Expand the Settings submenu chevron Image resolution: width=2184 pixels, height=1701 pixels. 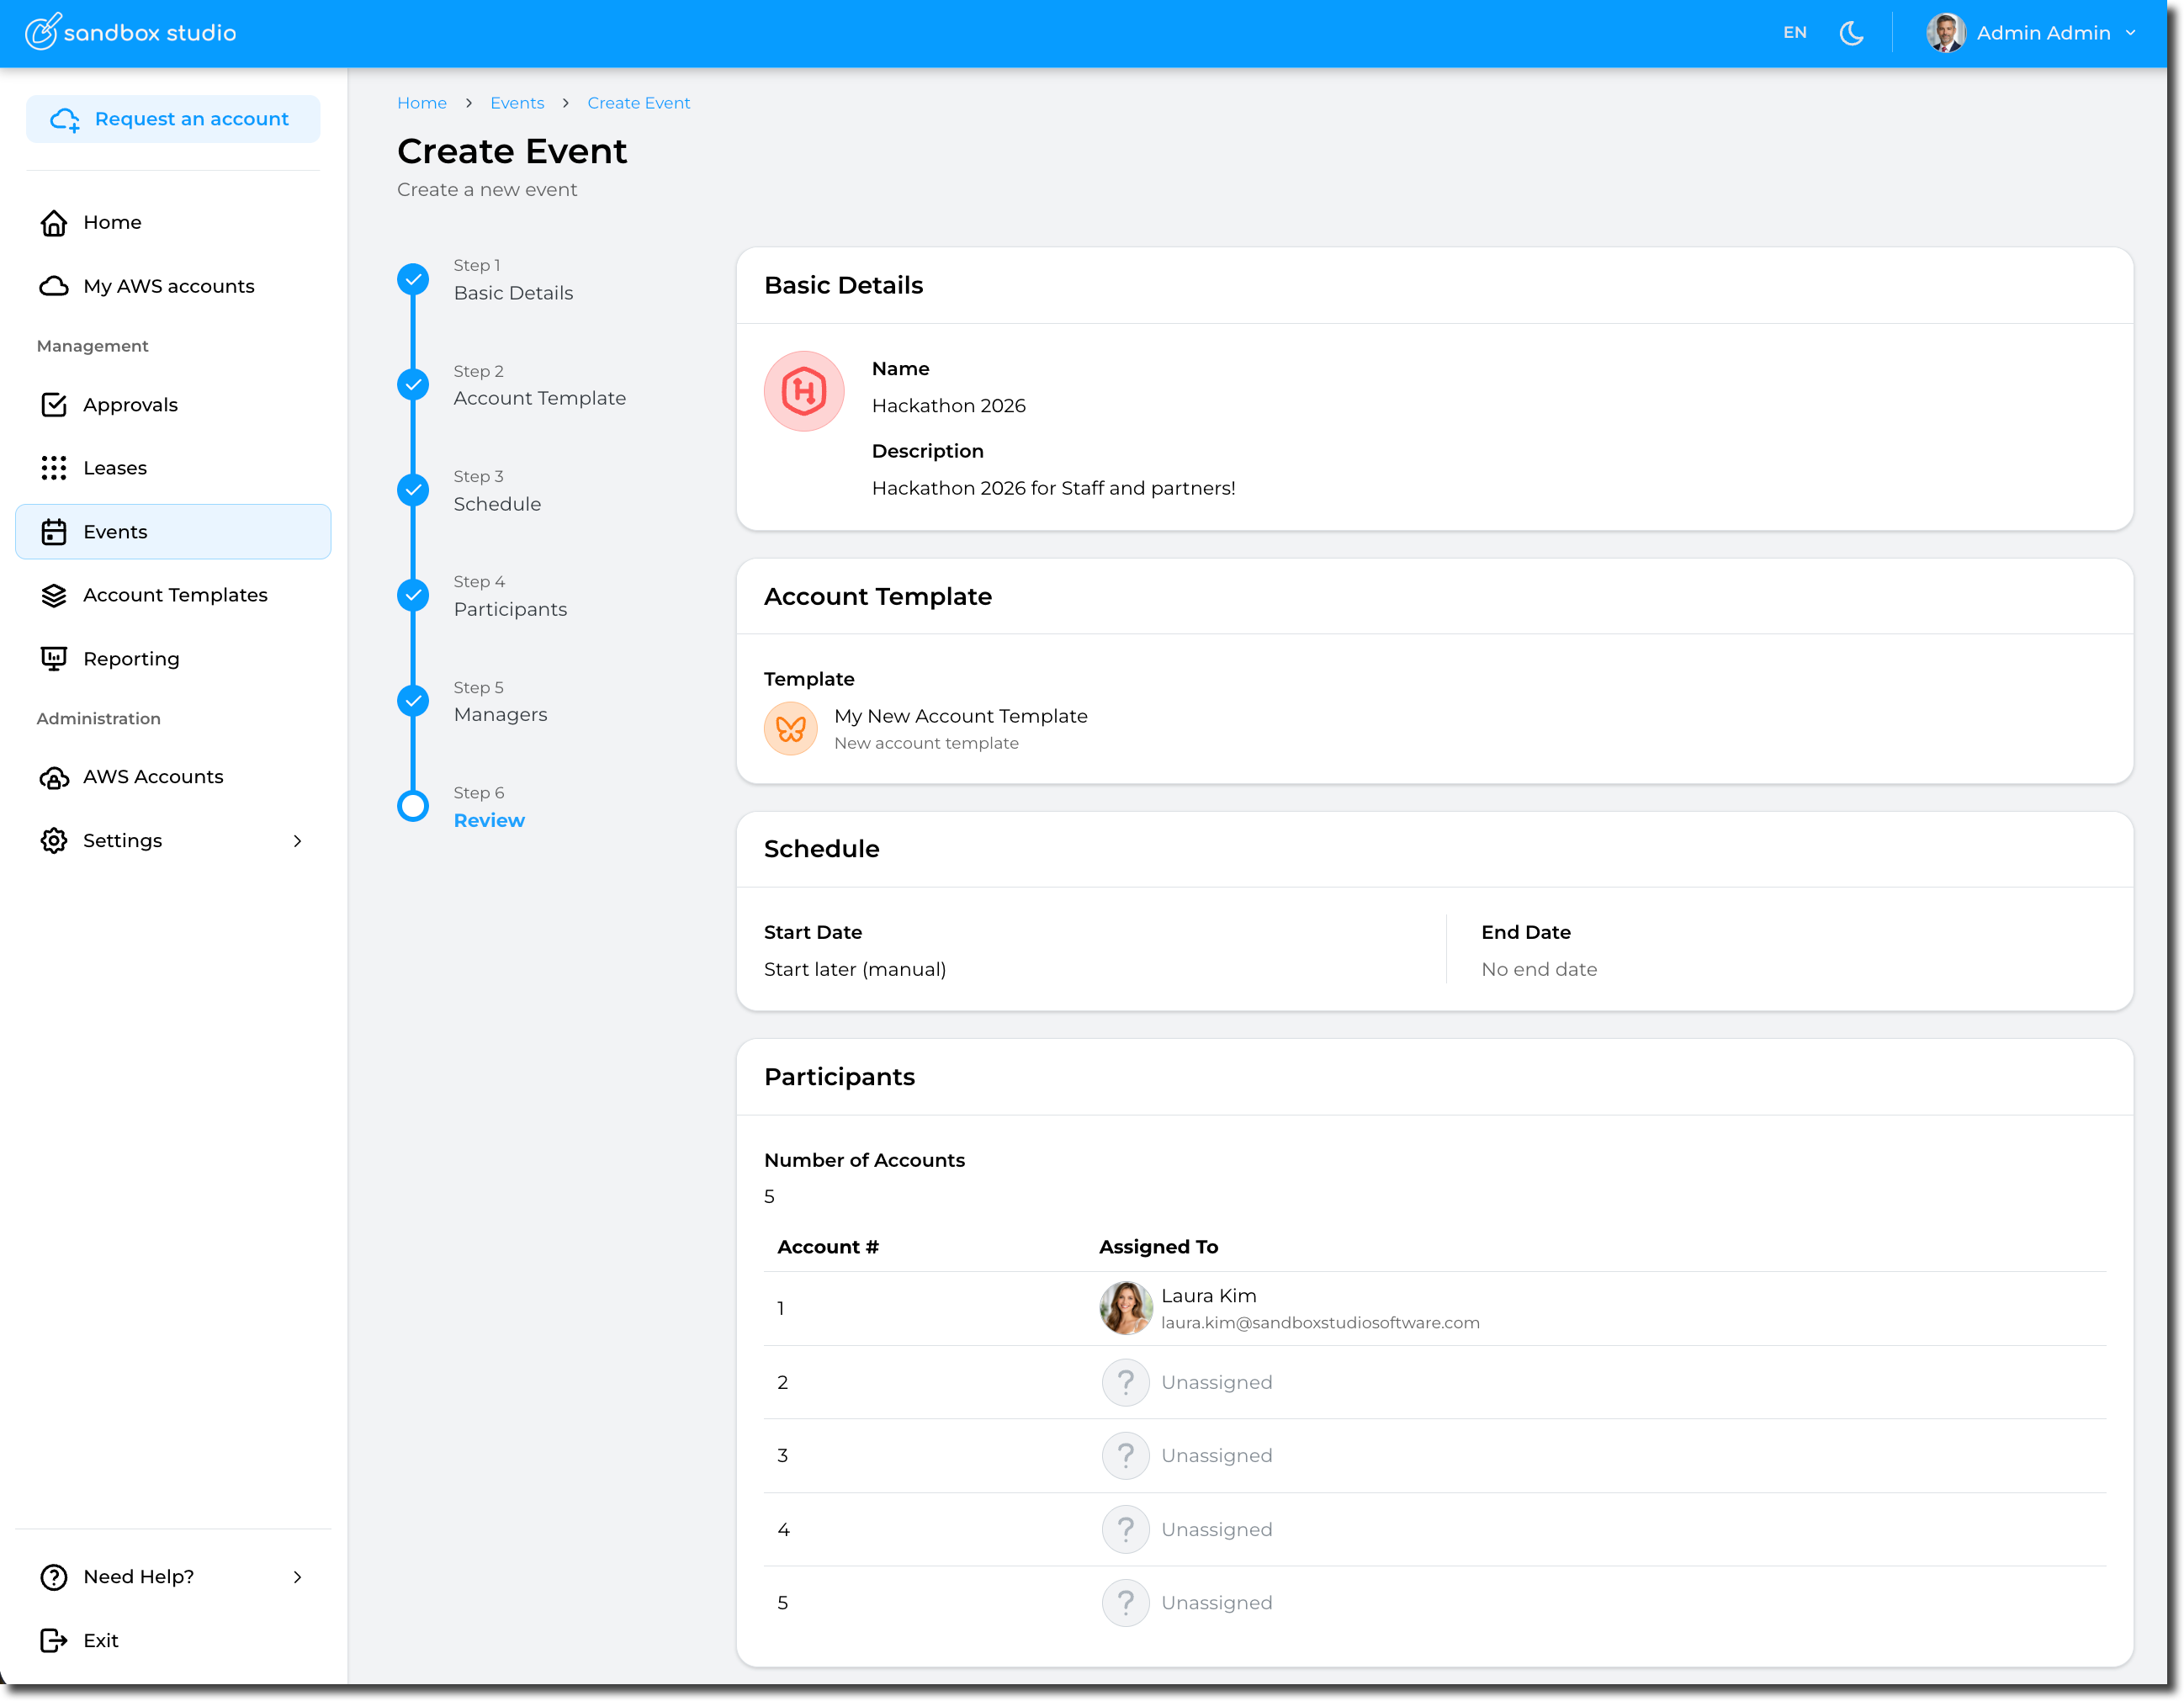coord(297,841)
